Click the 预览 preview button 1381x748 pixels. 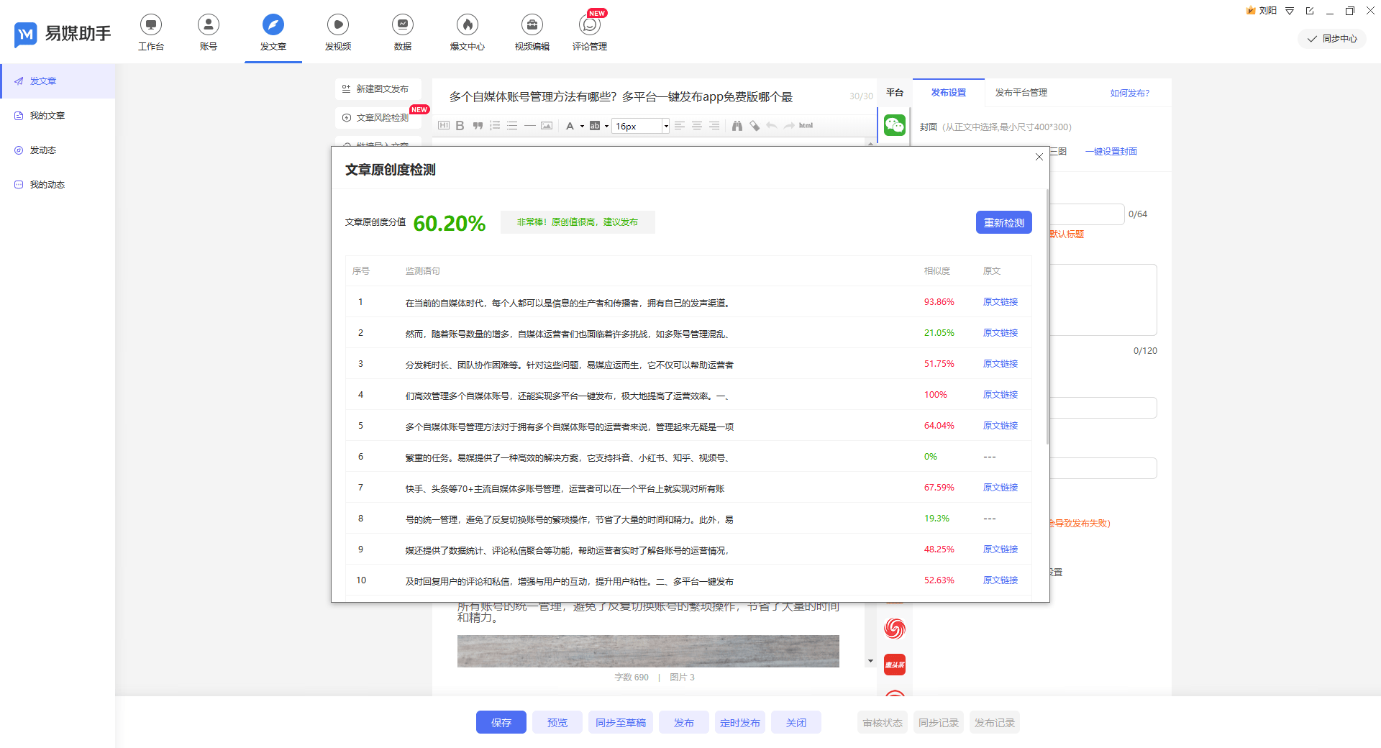[x=557, y=723]
